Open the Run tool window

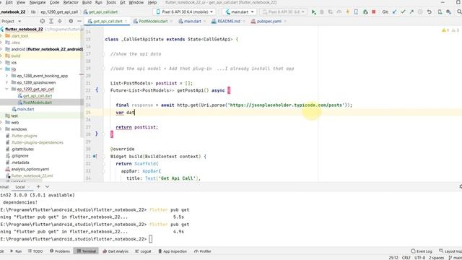tap(16, 251)
